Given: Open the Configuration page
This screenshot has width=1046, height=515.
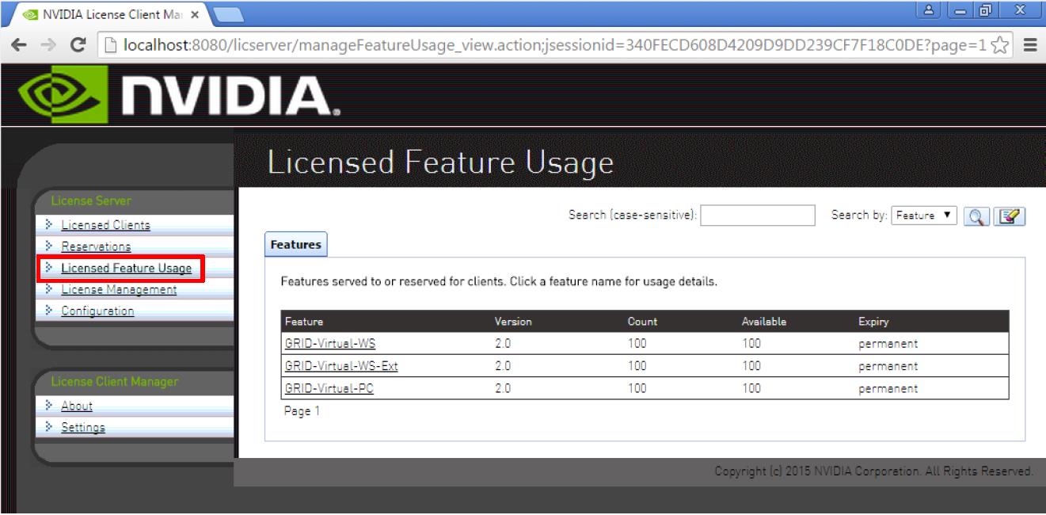Looking at the screenshot, I should coord(97,311).
